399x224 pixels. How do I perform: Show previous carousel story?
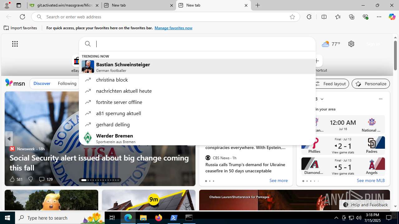[x=9, y=138]
